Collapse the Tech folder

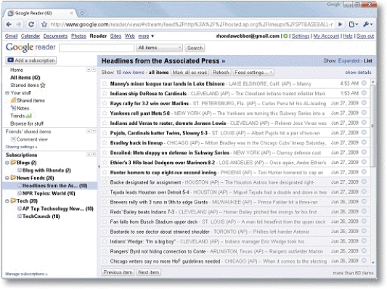point(7,201)
